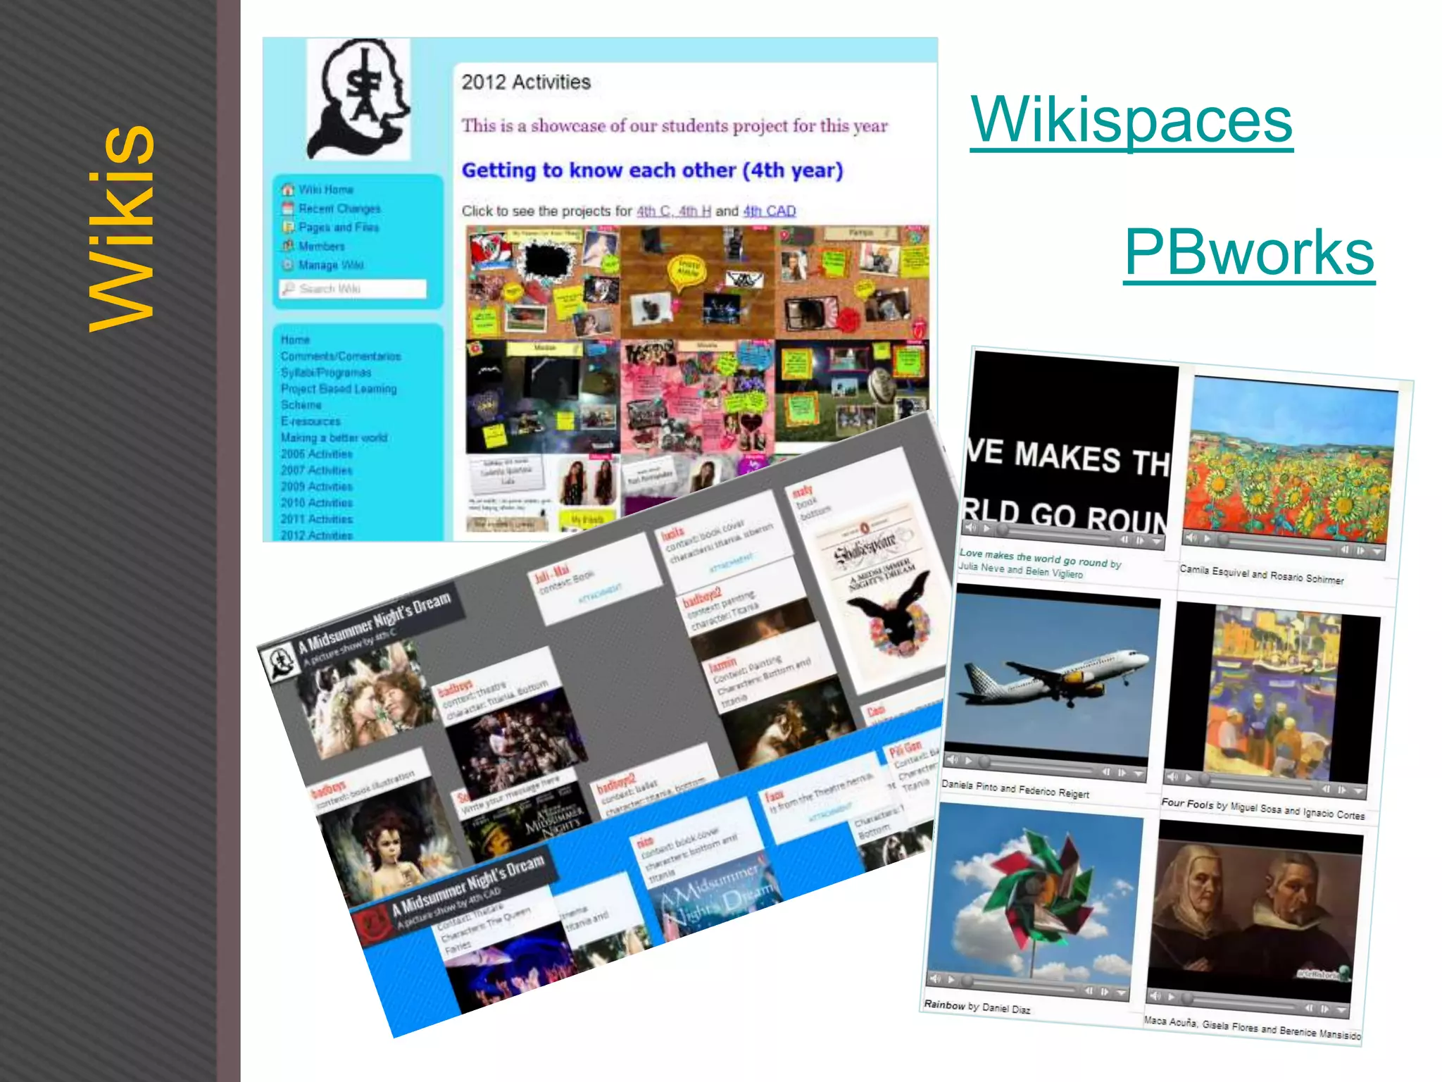Click the Getting to know each other heading
This screenshot has height=1082, width=1442.
tap(652, 170)
